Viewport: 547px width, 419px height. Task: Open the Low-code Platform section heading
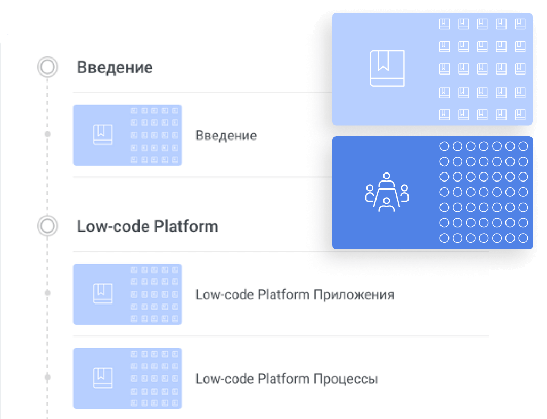pos(148,226)
